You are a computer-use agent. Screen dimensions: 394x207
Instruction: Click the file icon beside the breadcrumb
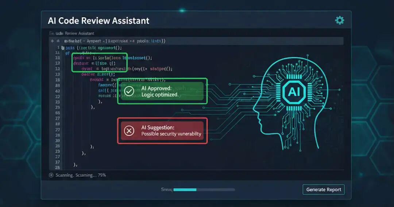pos(51,34)
